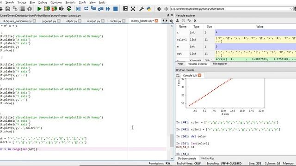Switch to tuples.py tab
296x166 pixels.
point(116,21)
